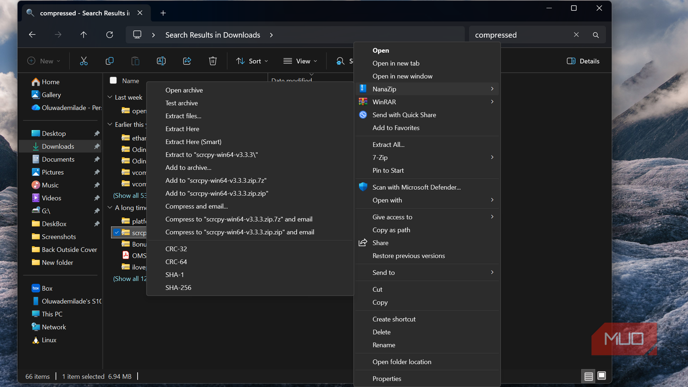The image size is (688, 387).
Task: Switch to list details view icon
Action: click(x=588, y=376)
